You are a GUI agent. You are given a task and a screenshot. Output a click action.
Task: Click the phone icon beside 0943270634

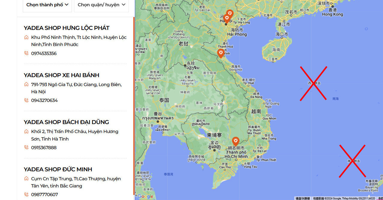coord(26,100)
